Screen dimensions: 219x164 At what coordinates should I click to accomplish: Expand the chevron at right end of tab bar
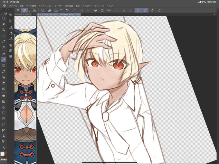214,14
